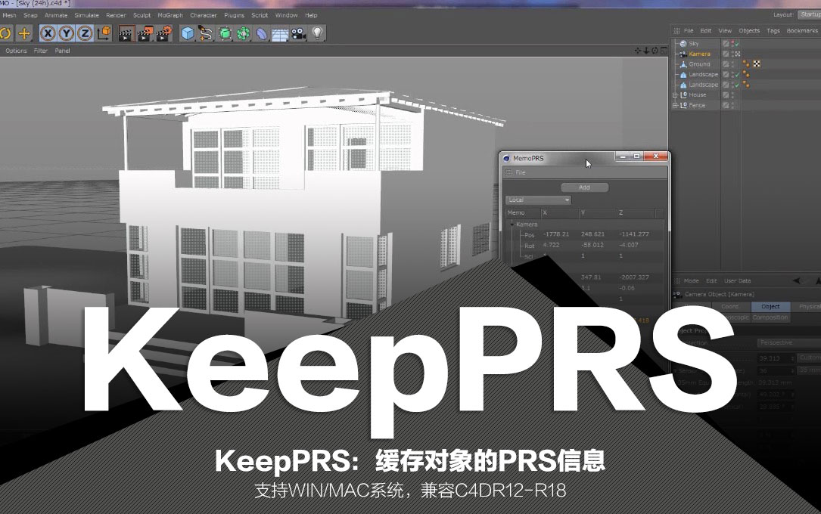821x514 pixels.
Task: Click the cube primitive icon
Action: point(186,33)
